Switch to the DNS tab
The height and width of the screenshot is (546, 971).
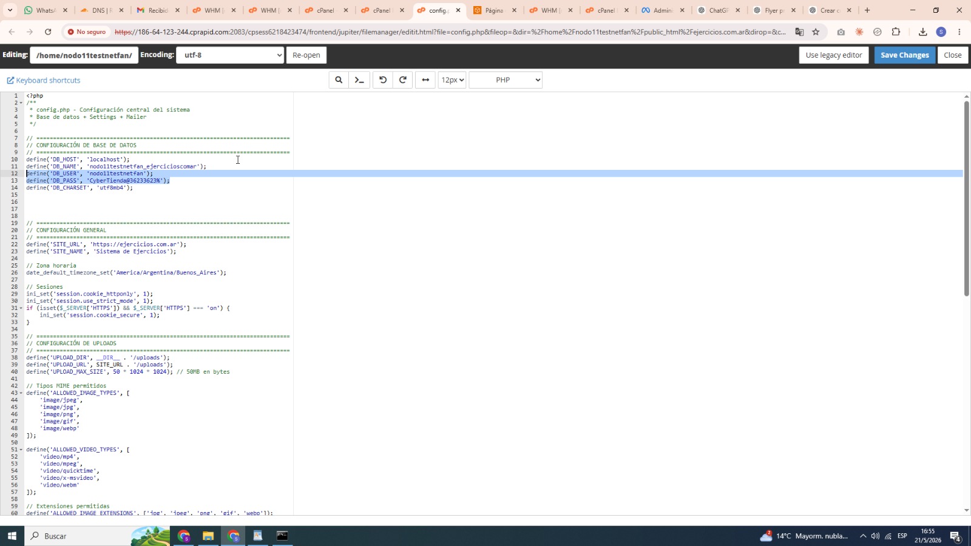(x=102, y=10)
